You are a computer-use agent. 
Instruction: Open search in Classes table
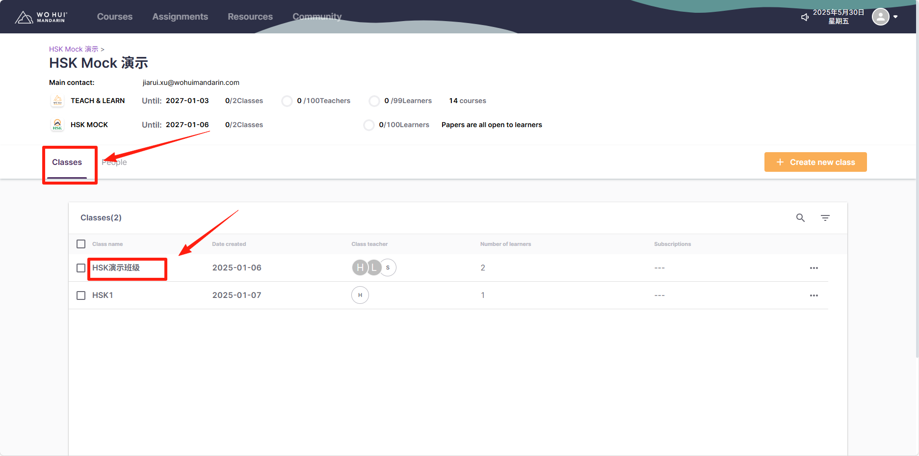[x=800, y=218]
